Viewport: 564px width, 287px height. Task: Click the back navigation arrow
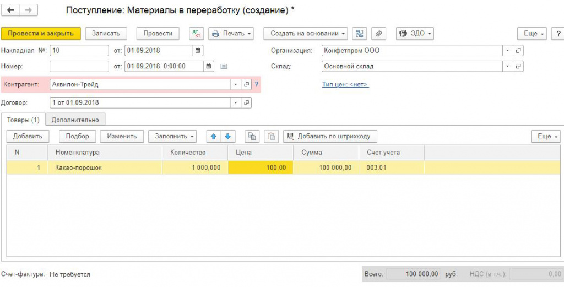[10, 10]
